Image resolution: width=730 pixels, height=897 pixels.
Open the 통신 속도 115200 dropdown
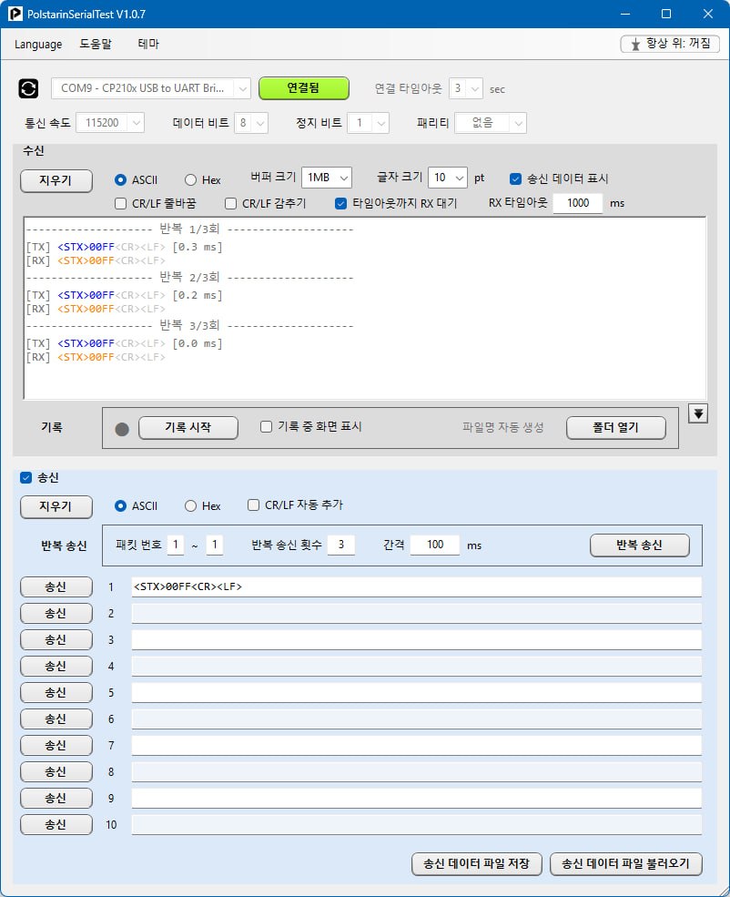tap(110, 122)
